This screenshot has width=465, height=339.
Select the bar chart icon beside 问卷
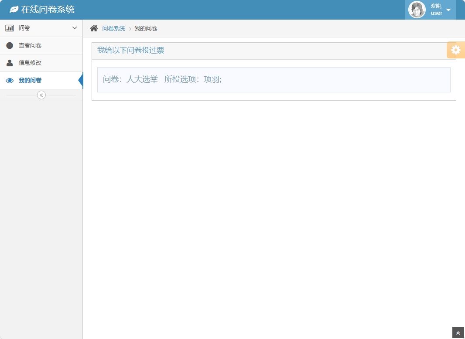tap(10, 27)
